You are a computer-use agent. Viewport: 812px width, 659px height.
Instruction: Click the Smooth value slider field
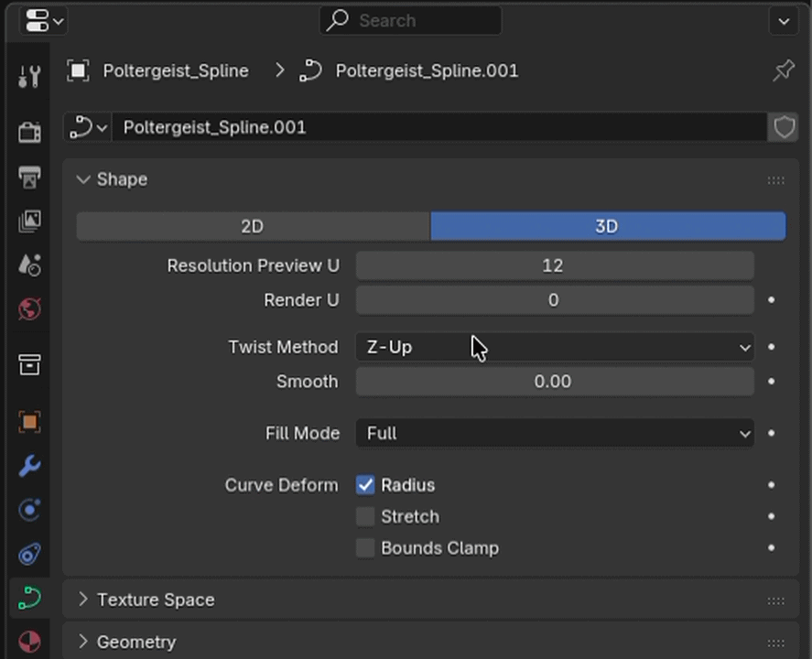(x=555, y=382)
